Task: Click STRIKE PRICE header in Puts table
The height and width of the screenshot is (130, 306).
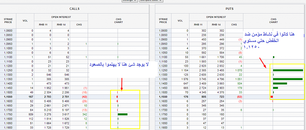Action: click(163, 21)
